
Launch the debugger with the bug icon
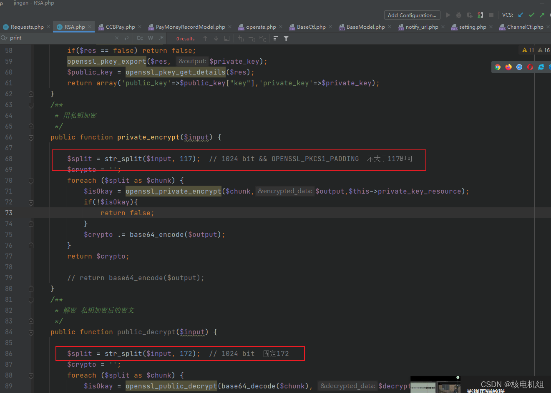click(459, 15)
